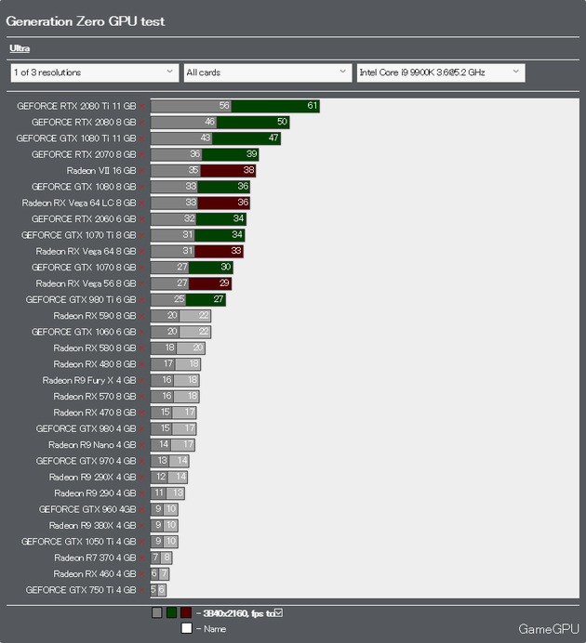Select the Ultra quality tab
The width and height of the screenshot is (586, 643).
(x=20, y=48)
